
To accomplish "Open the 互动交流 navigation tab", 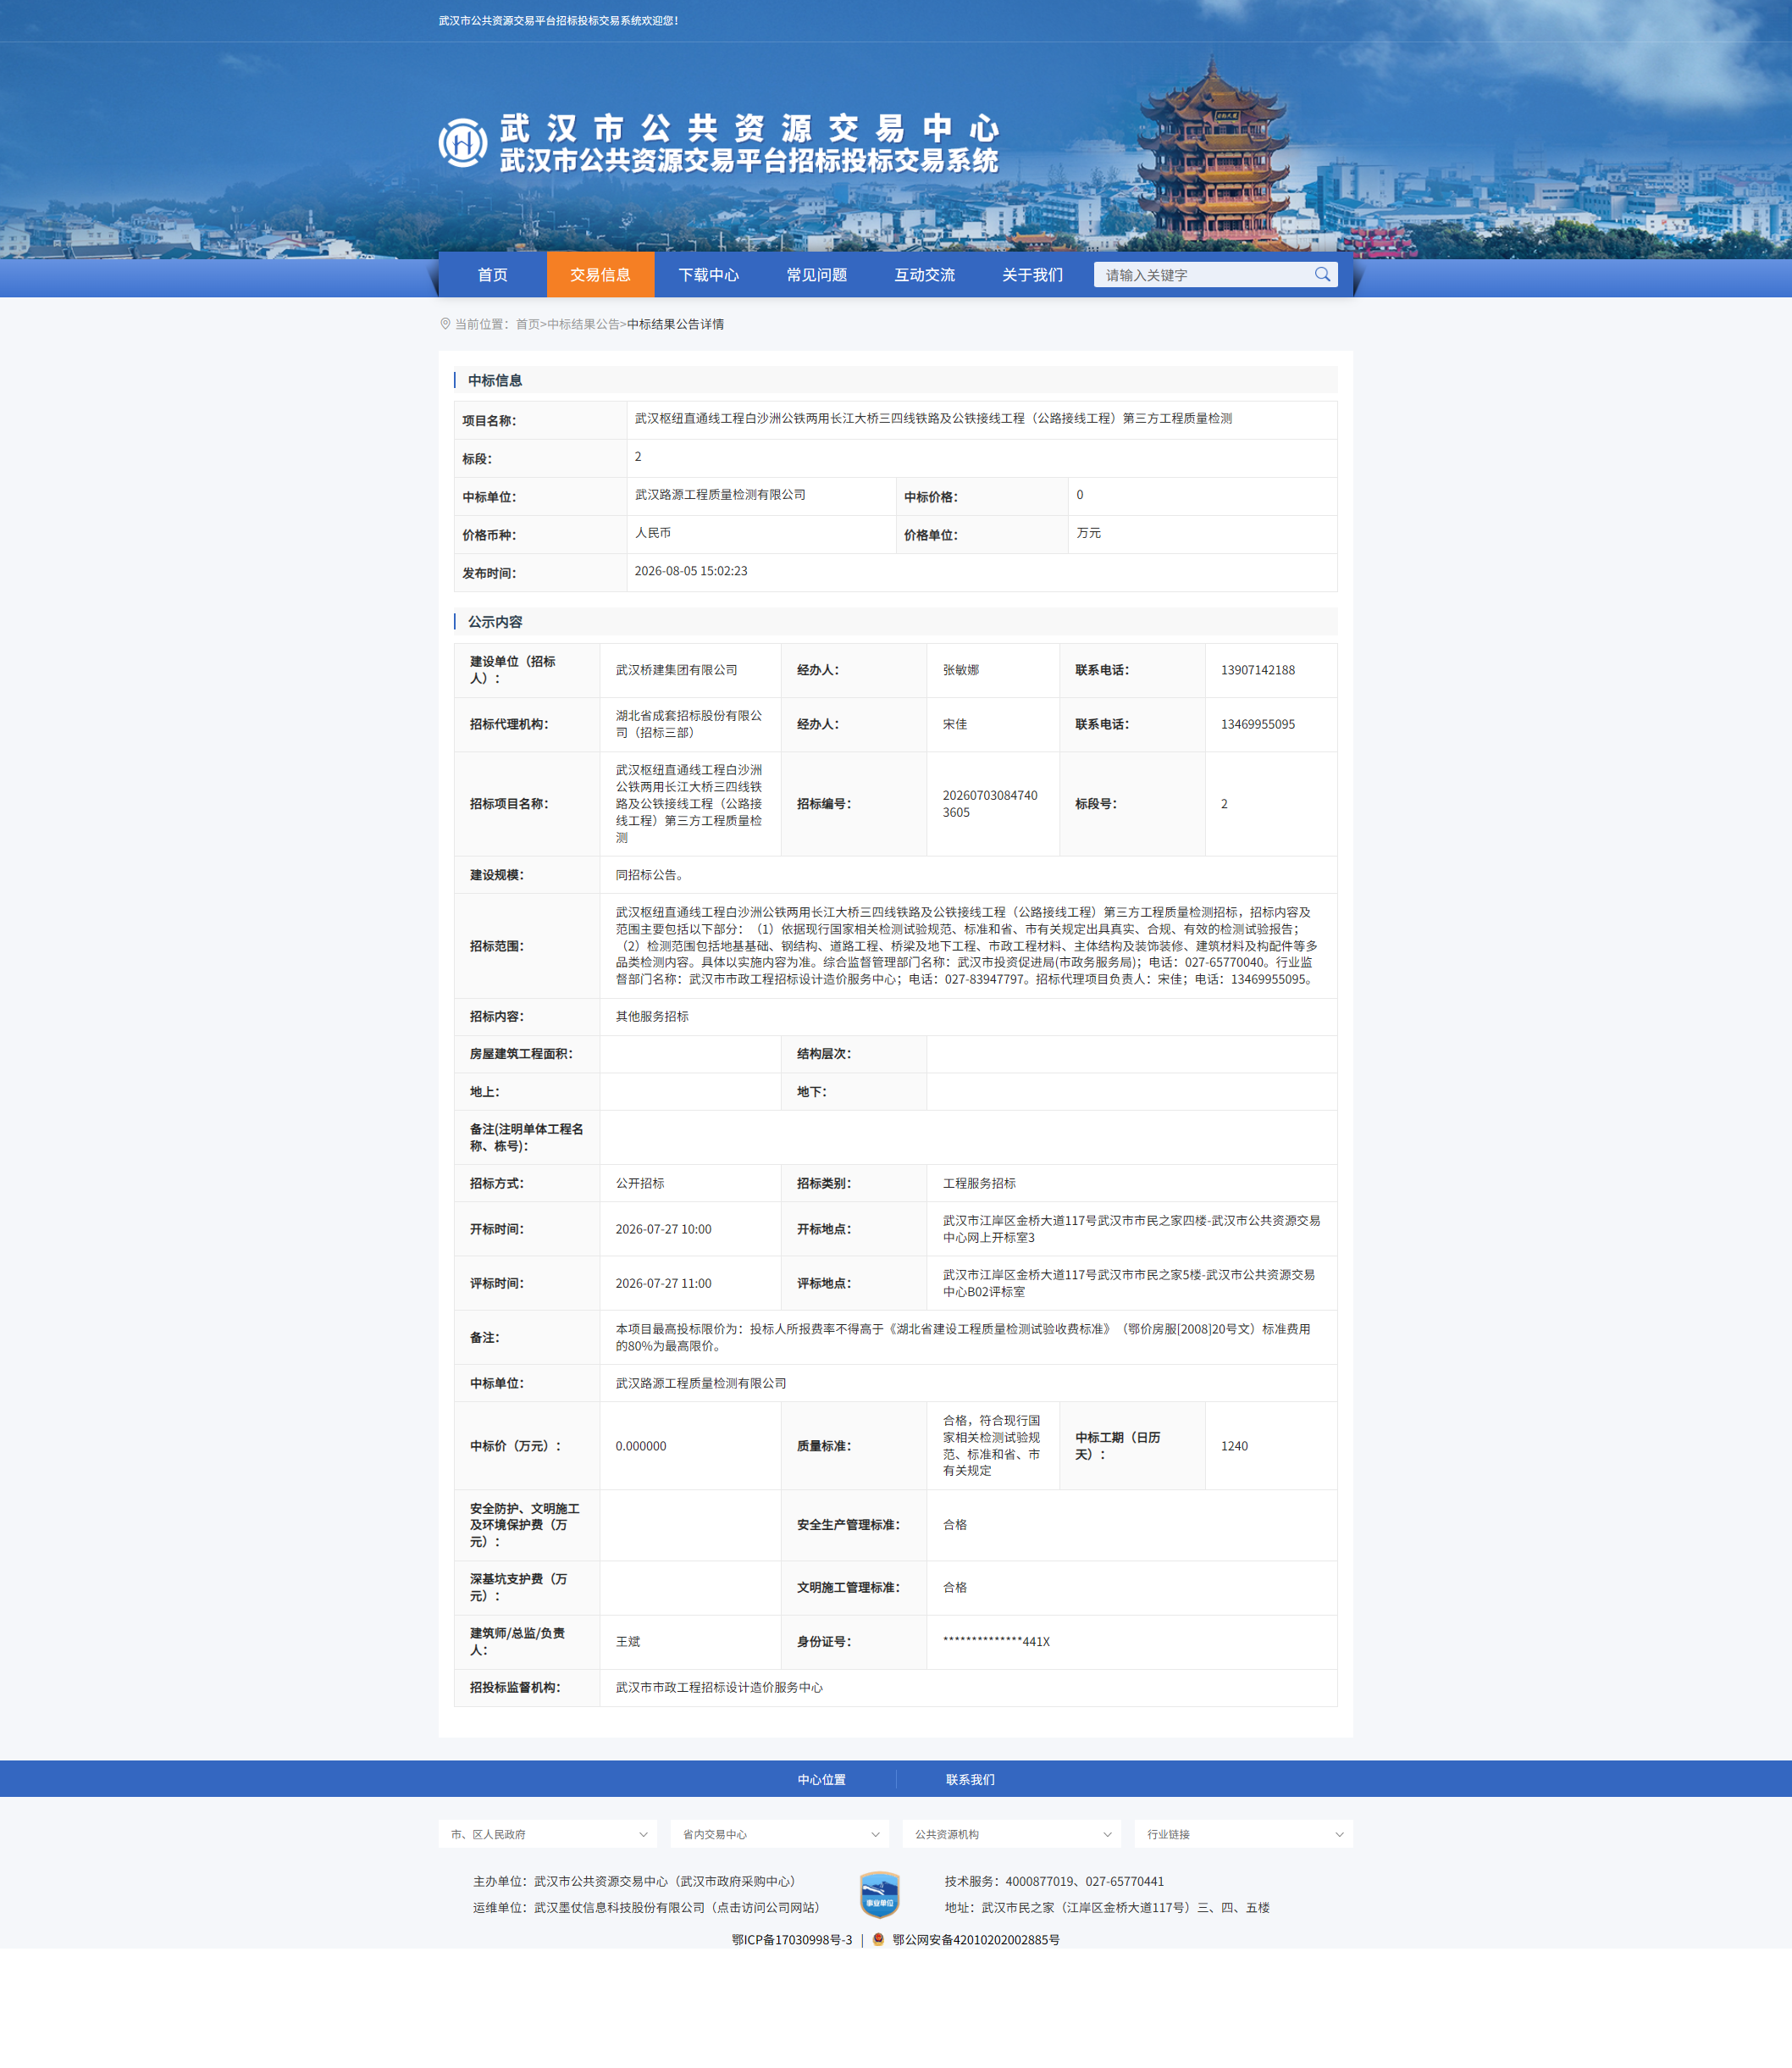I will point(924,274).
